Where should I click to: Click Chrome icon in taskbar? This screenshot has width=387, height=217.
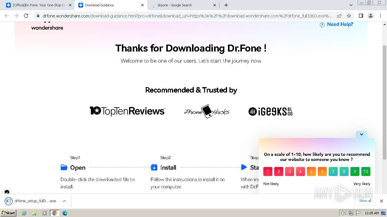click(x=54, y=213)
